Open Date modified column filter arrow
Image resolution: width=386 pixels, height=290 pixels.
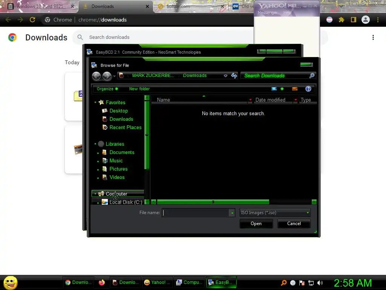pyautogui.click(x=296, y=100)
